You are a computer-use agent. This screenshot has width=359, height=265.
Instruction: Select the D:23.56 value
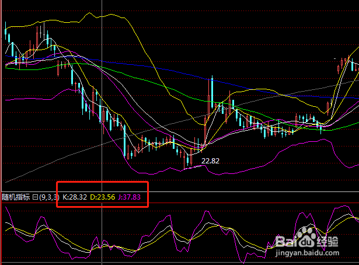(x=102, y=197)
